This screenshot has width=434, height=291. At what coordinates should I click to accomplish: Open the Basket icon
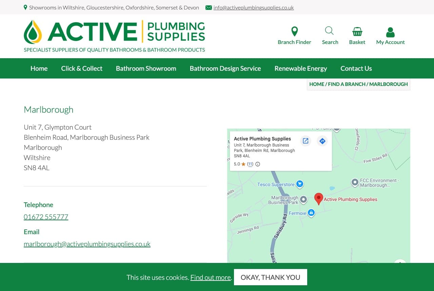[357, 32]
